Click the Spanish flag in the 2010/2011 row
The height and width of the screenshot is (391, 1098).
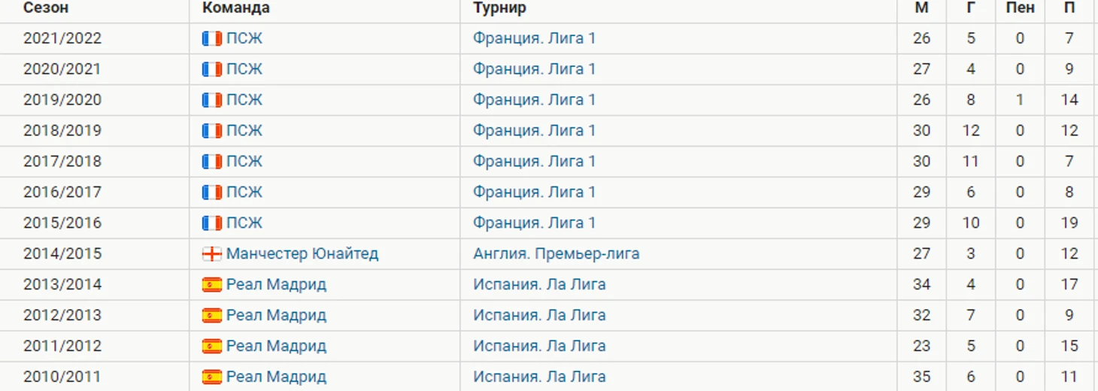212,377
